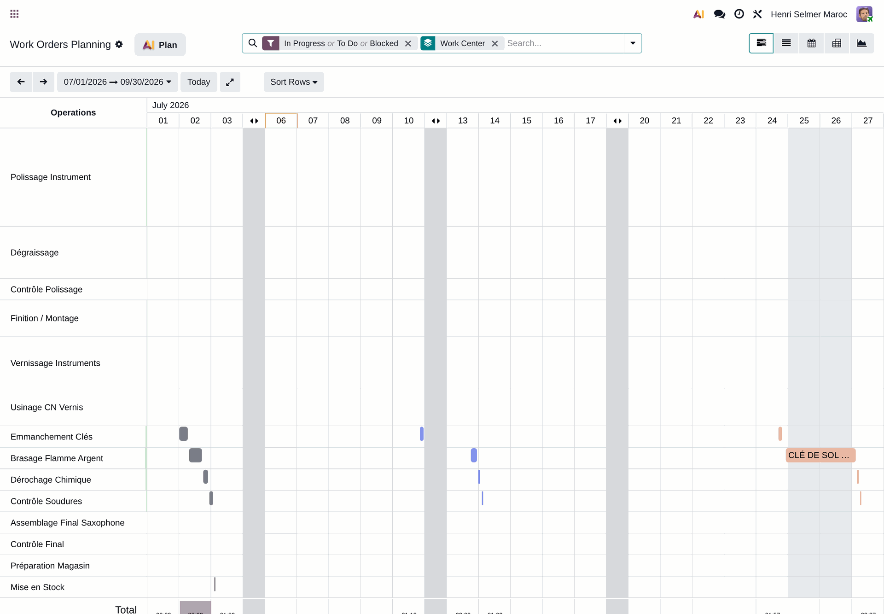Image resolution: width=884 pixels, height=614 pixels.
Task: Select the Dégraissage row
Action: click(73, 252)
